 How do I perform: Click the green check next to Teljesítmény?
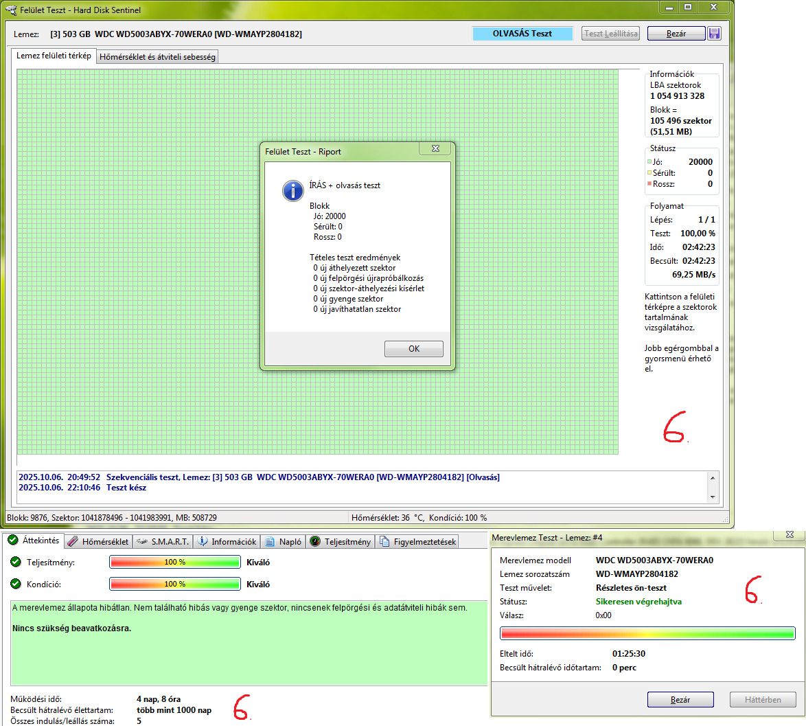15,561
